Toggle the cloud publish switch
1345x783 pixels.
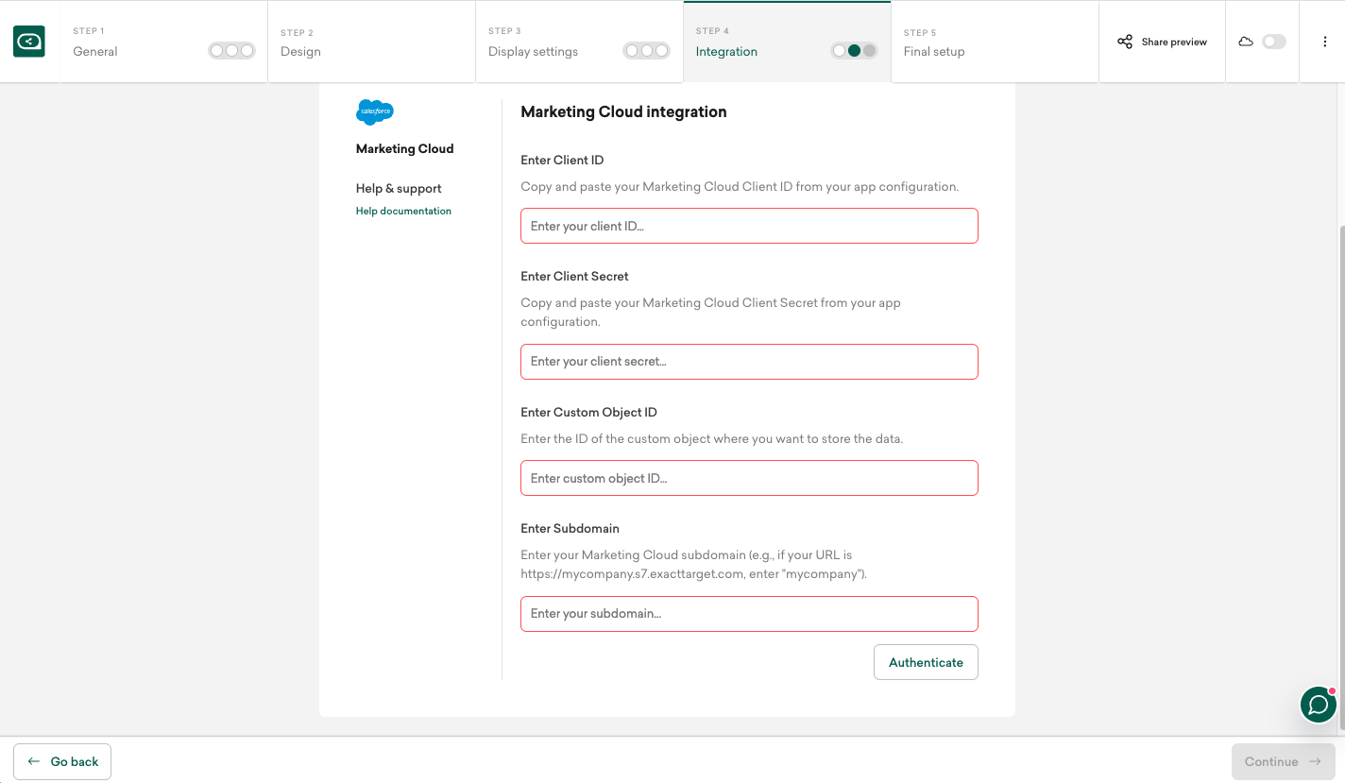pos(1274,42)
